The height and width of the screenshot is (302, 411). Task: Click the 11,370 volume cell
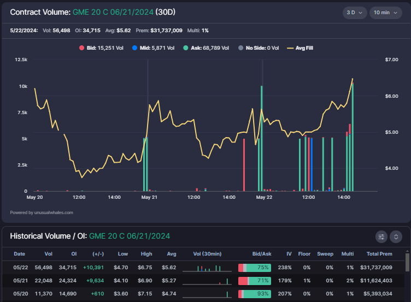tap(44, 294)
